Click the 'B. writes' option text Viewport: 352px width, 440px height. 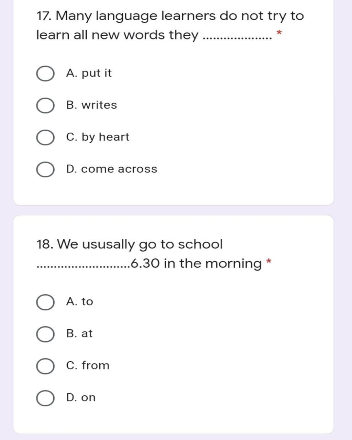(91, 105)
